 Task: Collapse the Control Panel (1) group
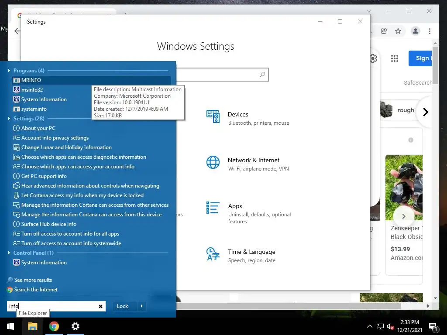pos(9,253)
